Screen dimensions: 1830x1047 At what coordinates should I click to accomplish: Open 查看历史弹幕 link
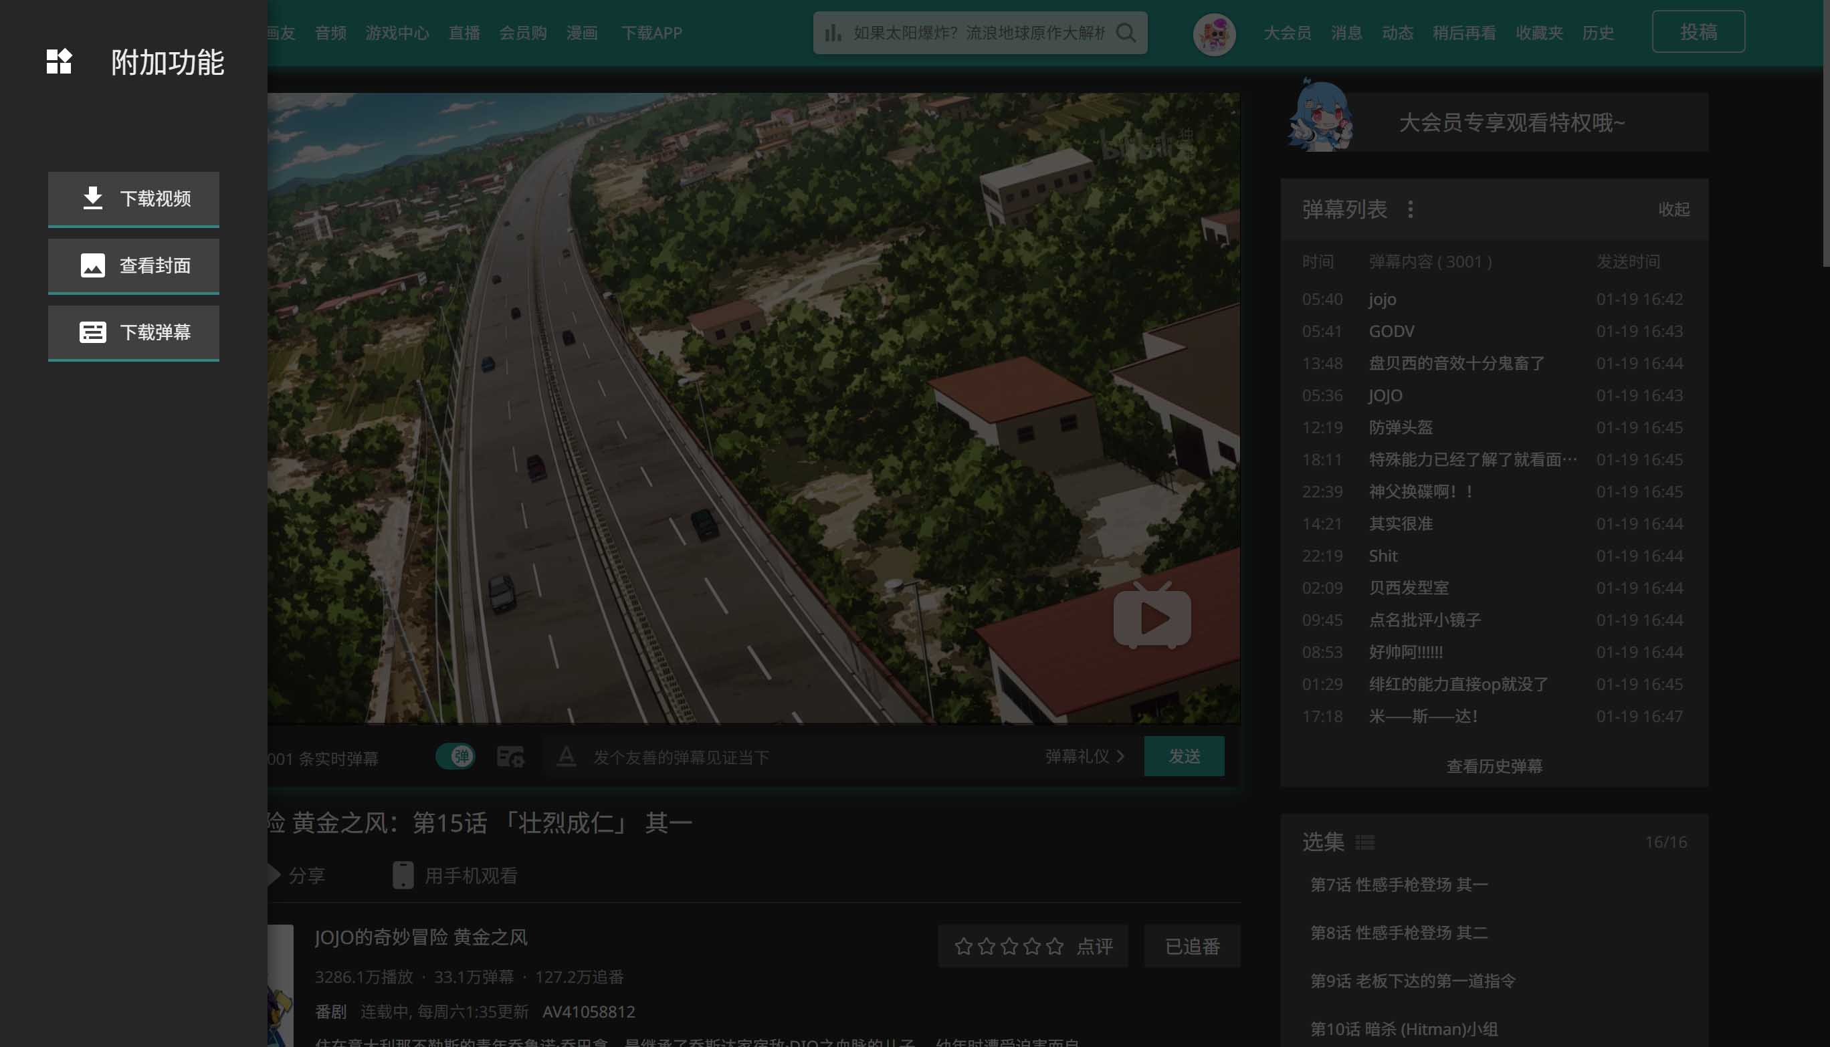tap(1494, 767)
